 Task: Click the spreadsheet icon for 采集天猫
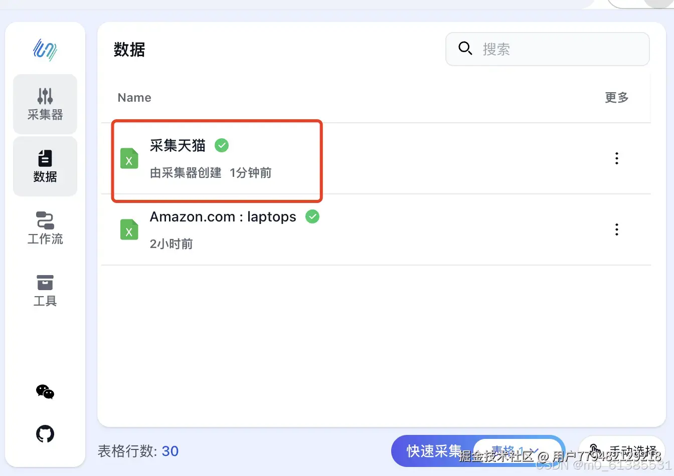[x=129, y=159]
